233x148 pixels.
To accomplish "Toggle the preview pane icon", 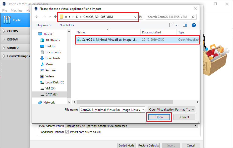I will tap(185, 25).
